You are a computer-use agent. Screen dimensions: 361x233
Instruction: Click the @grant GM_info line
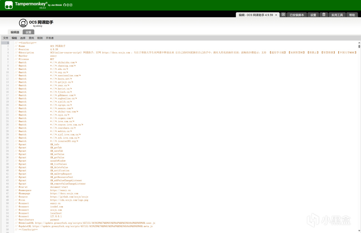37,144
